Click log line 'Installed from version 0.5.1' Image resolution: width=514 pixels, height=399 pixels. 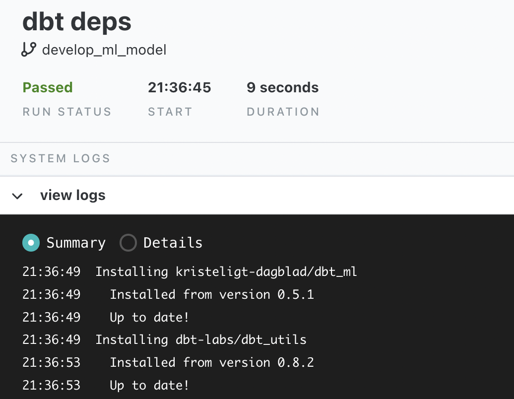[212, 294]
